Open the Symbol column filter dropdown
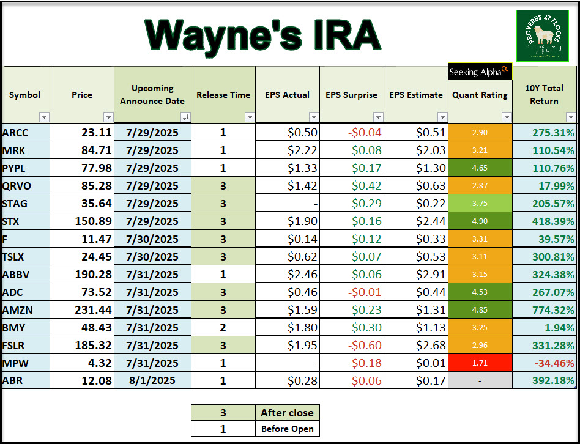Image resolution: width=580 pixels, height=444 pixels. point(43,117)
